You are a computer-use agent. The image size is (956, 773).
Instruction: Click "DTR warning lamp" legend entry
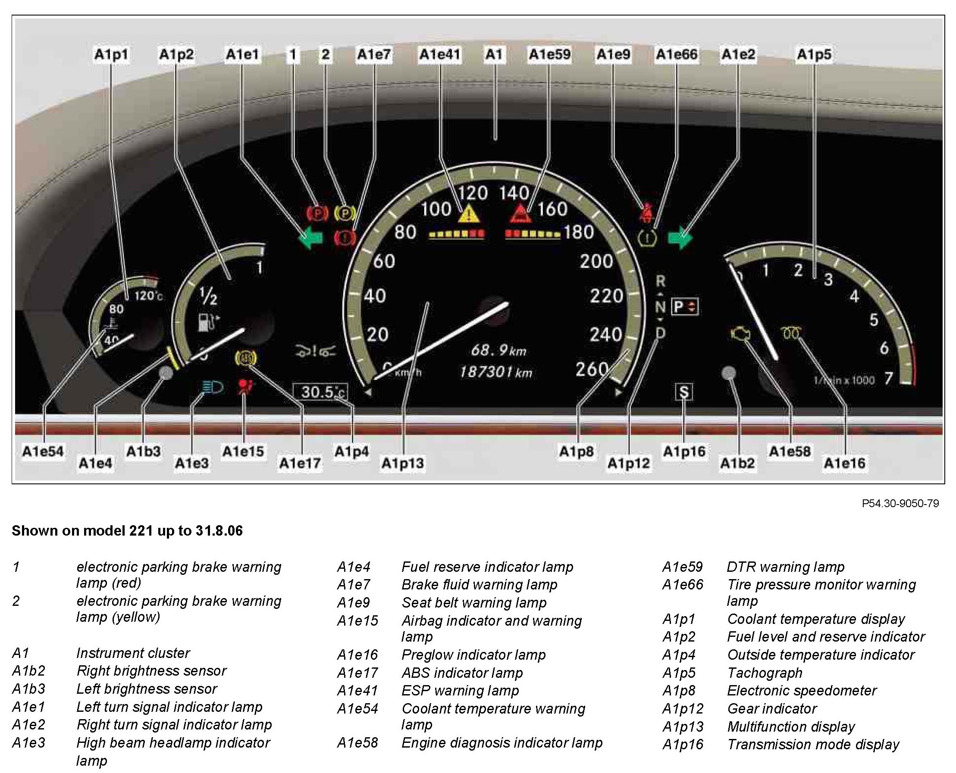pyautogui.click(x=786, y=567)
